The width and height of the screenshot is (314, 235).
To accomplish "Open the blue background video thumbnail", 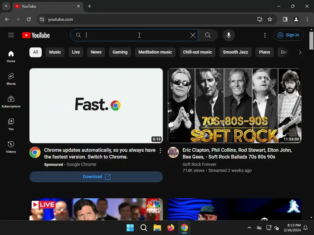I will point(235,209).
